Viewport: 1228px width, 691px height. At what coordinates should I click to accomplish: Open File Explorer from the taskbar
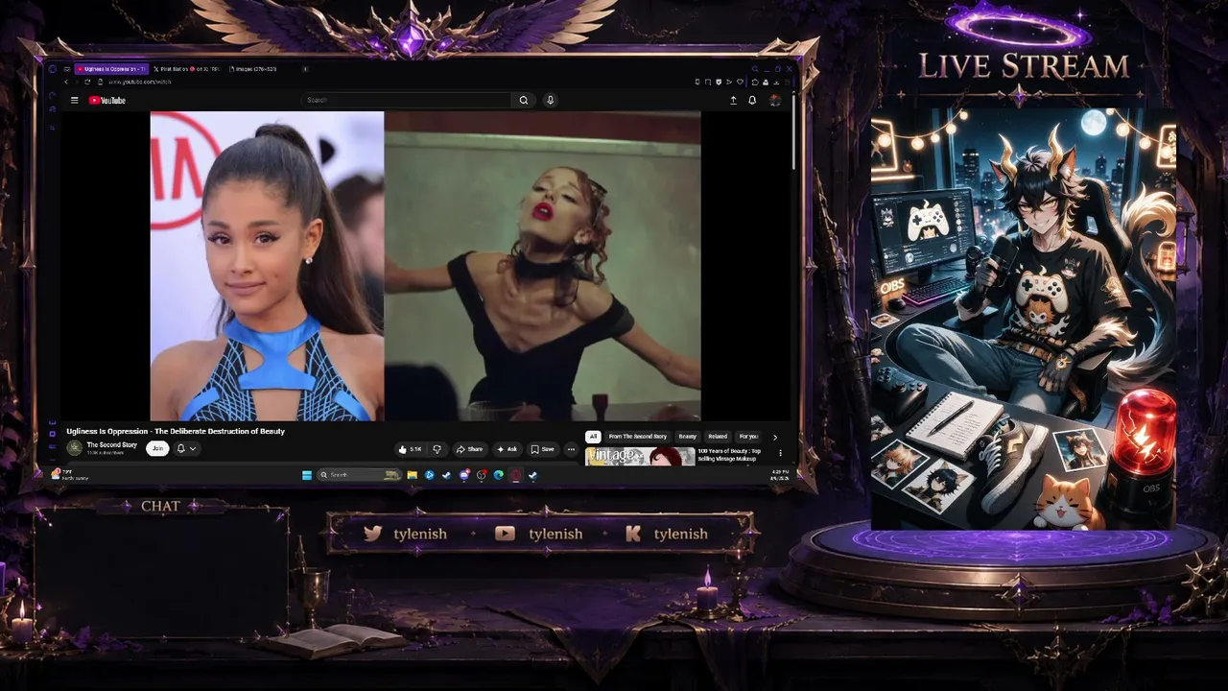pos(412,475)
